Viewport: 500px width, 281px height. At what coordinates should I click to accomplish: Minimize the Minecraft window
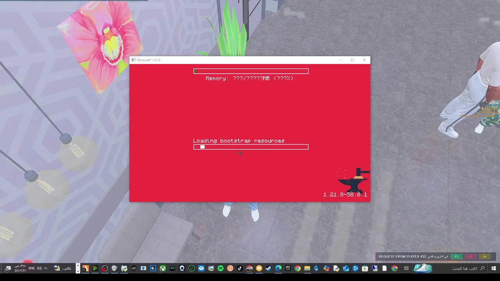pyautogui.click(x=341, y=60)
